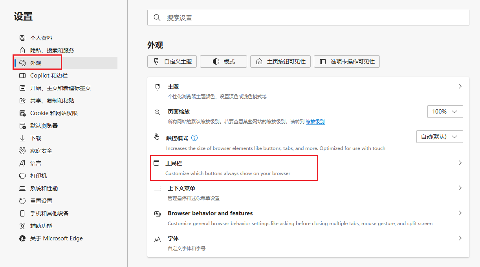
Task: Click the 触控模式 help icon
Action: pos(195,138)
